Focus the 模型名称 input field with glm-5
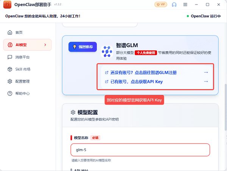The height and width of the screenshot is (171, 227). coord(140,150)
